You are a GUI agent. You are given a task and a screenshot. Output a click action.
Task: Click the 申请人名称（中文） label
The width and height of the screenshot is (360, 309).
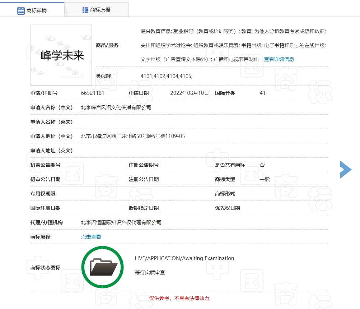(x=52, y=107)
